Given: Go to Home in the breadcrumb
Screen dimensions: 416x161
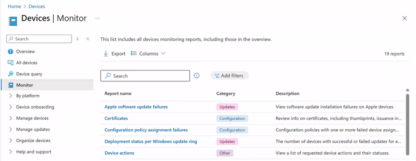Looking at the screenshot, I should tap(14, 6).
